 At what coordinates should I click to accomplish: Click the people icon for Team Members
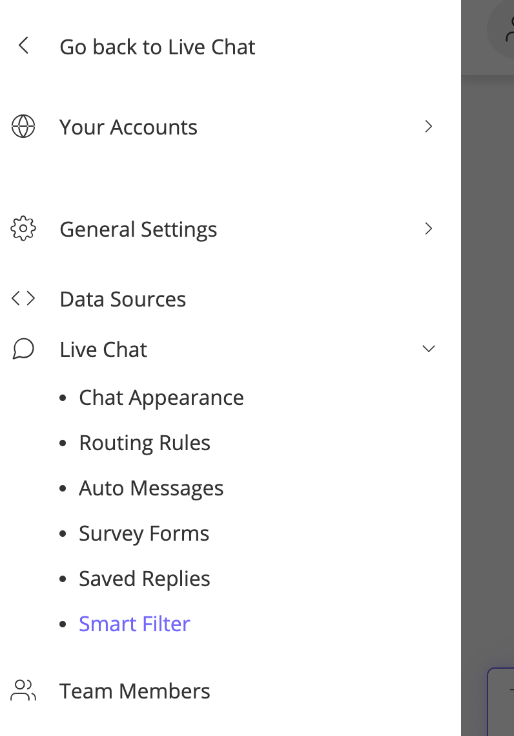[23, 691]
